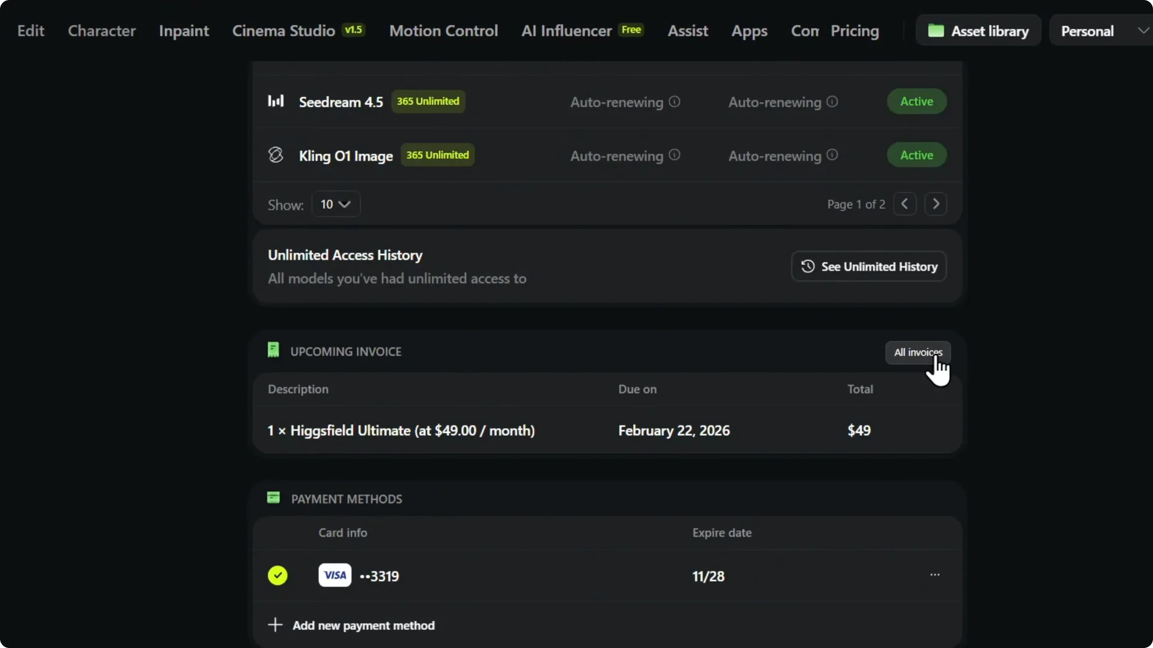
Task: Open options menu for card ending 3319
Action: [x=934, y=574]
